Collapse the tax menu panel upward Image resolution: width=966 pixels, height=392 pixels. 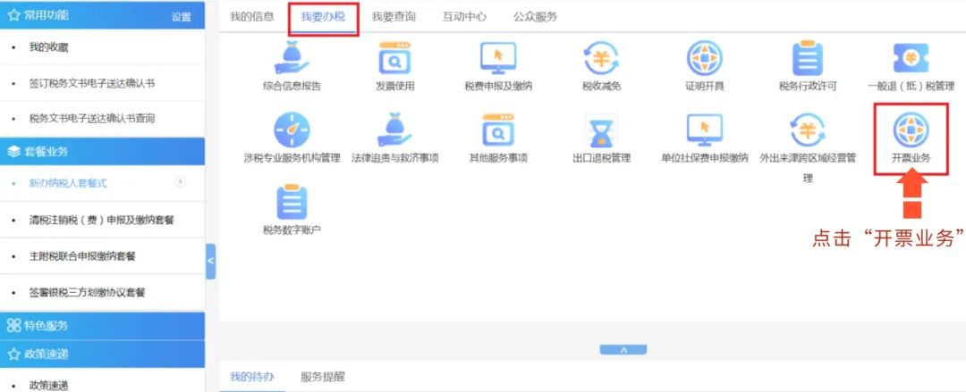(623, 349)
